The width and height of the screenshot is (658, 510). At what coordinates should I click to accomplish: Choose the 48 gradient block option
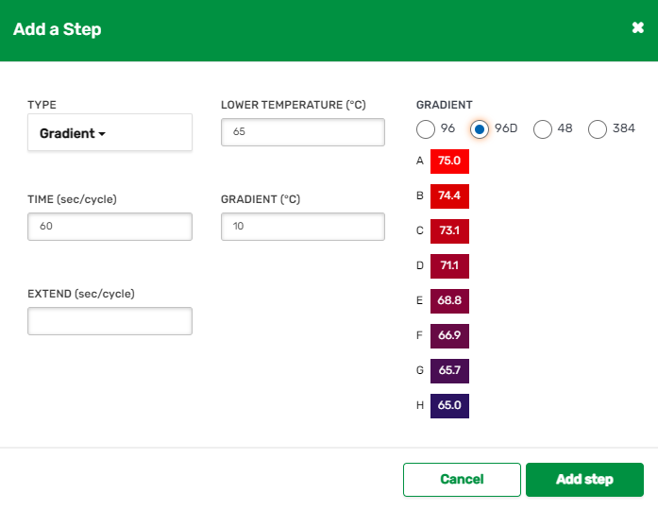pos(543,129)
